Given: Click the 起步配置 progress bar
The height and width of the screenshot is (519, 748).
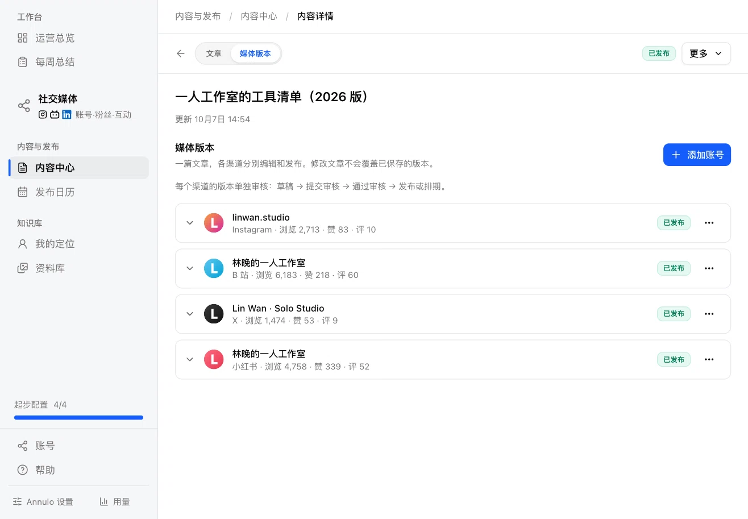Looking at the screenshot, I should pos(78,418).
